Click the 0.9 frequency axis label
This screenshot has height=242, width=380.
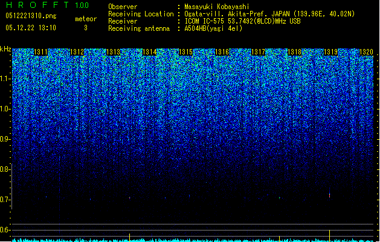5,139
